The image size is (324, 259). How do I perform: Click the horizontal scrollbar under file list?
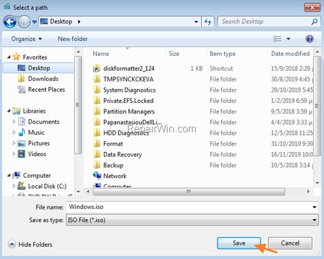tap(189, 191)
